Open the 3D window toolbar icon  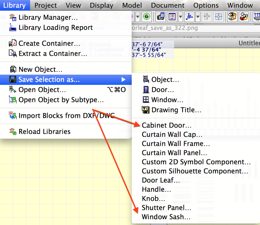[172, 17]
